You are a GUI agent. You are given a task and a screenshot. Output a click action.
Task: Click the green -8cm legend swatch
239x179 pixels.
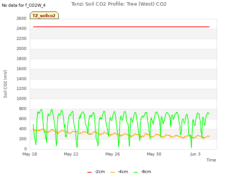(136, 172)
